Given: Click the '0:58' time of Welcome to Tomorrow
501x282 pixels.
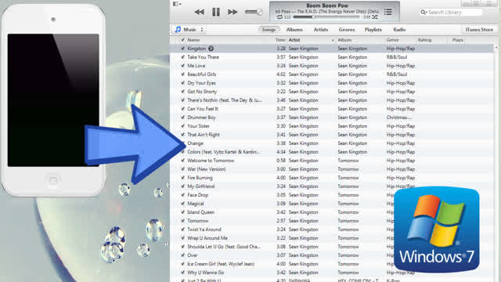Looking at the screenshot, I should pyautogui.click(x=281, y=161).
